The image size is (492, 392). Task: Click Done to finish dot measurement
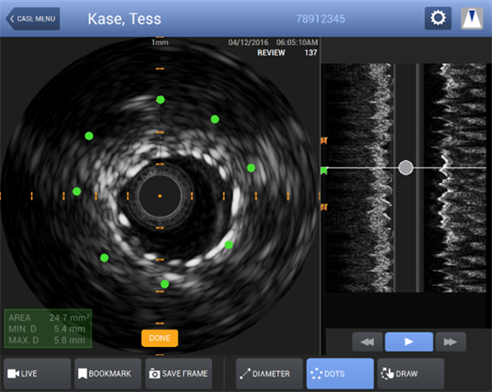click(159, 338)
